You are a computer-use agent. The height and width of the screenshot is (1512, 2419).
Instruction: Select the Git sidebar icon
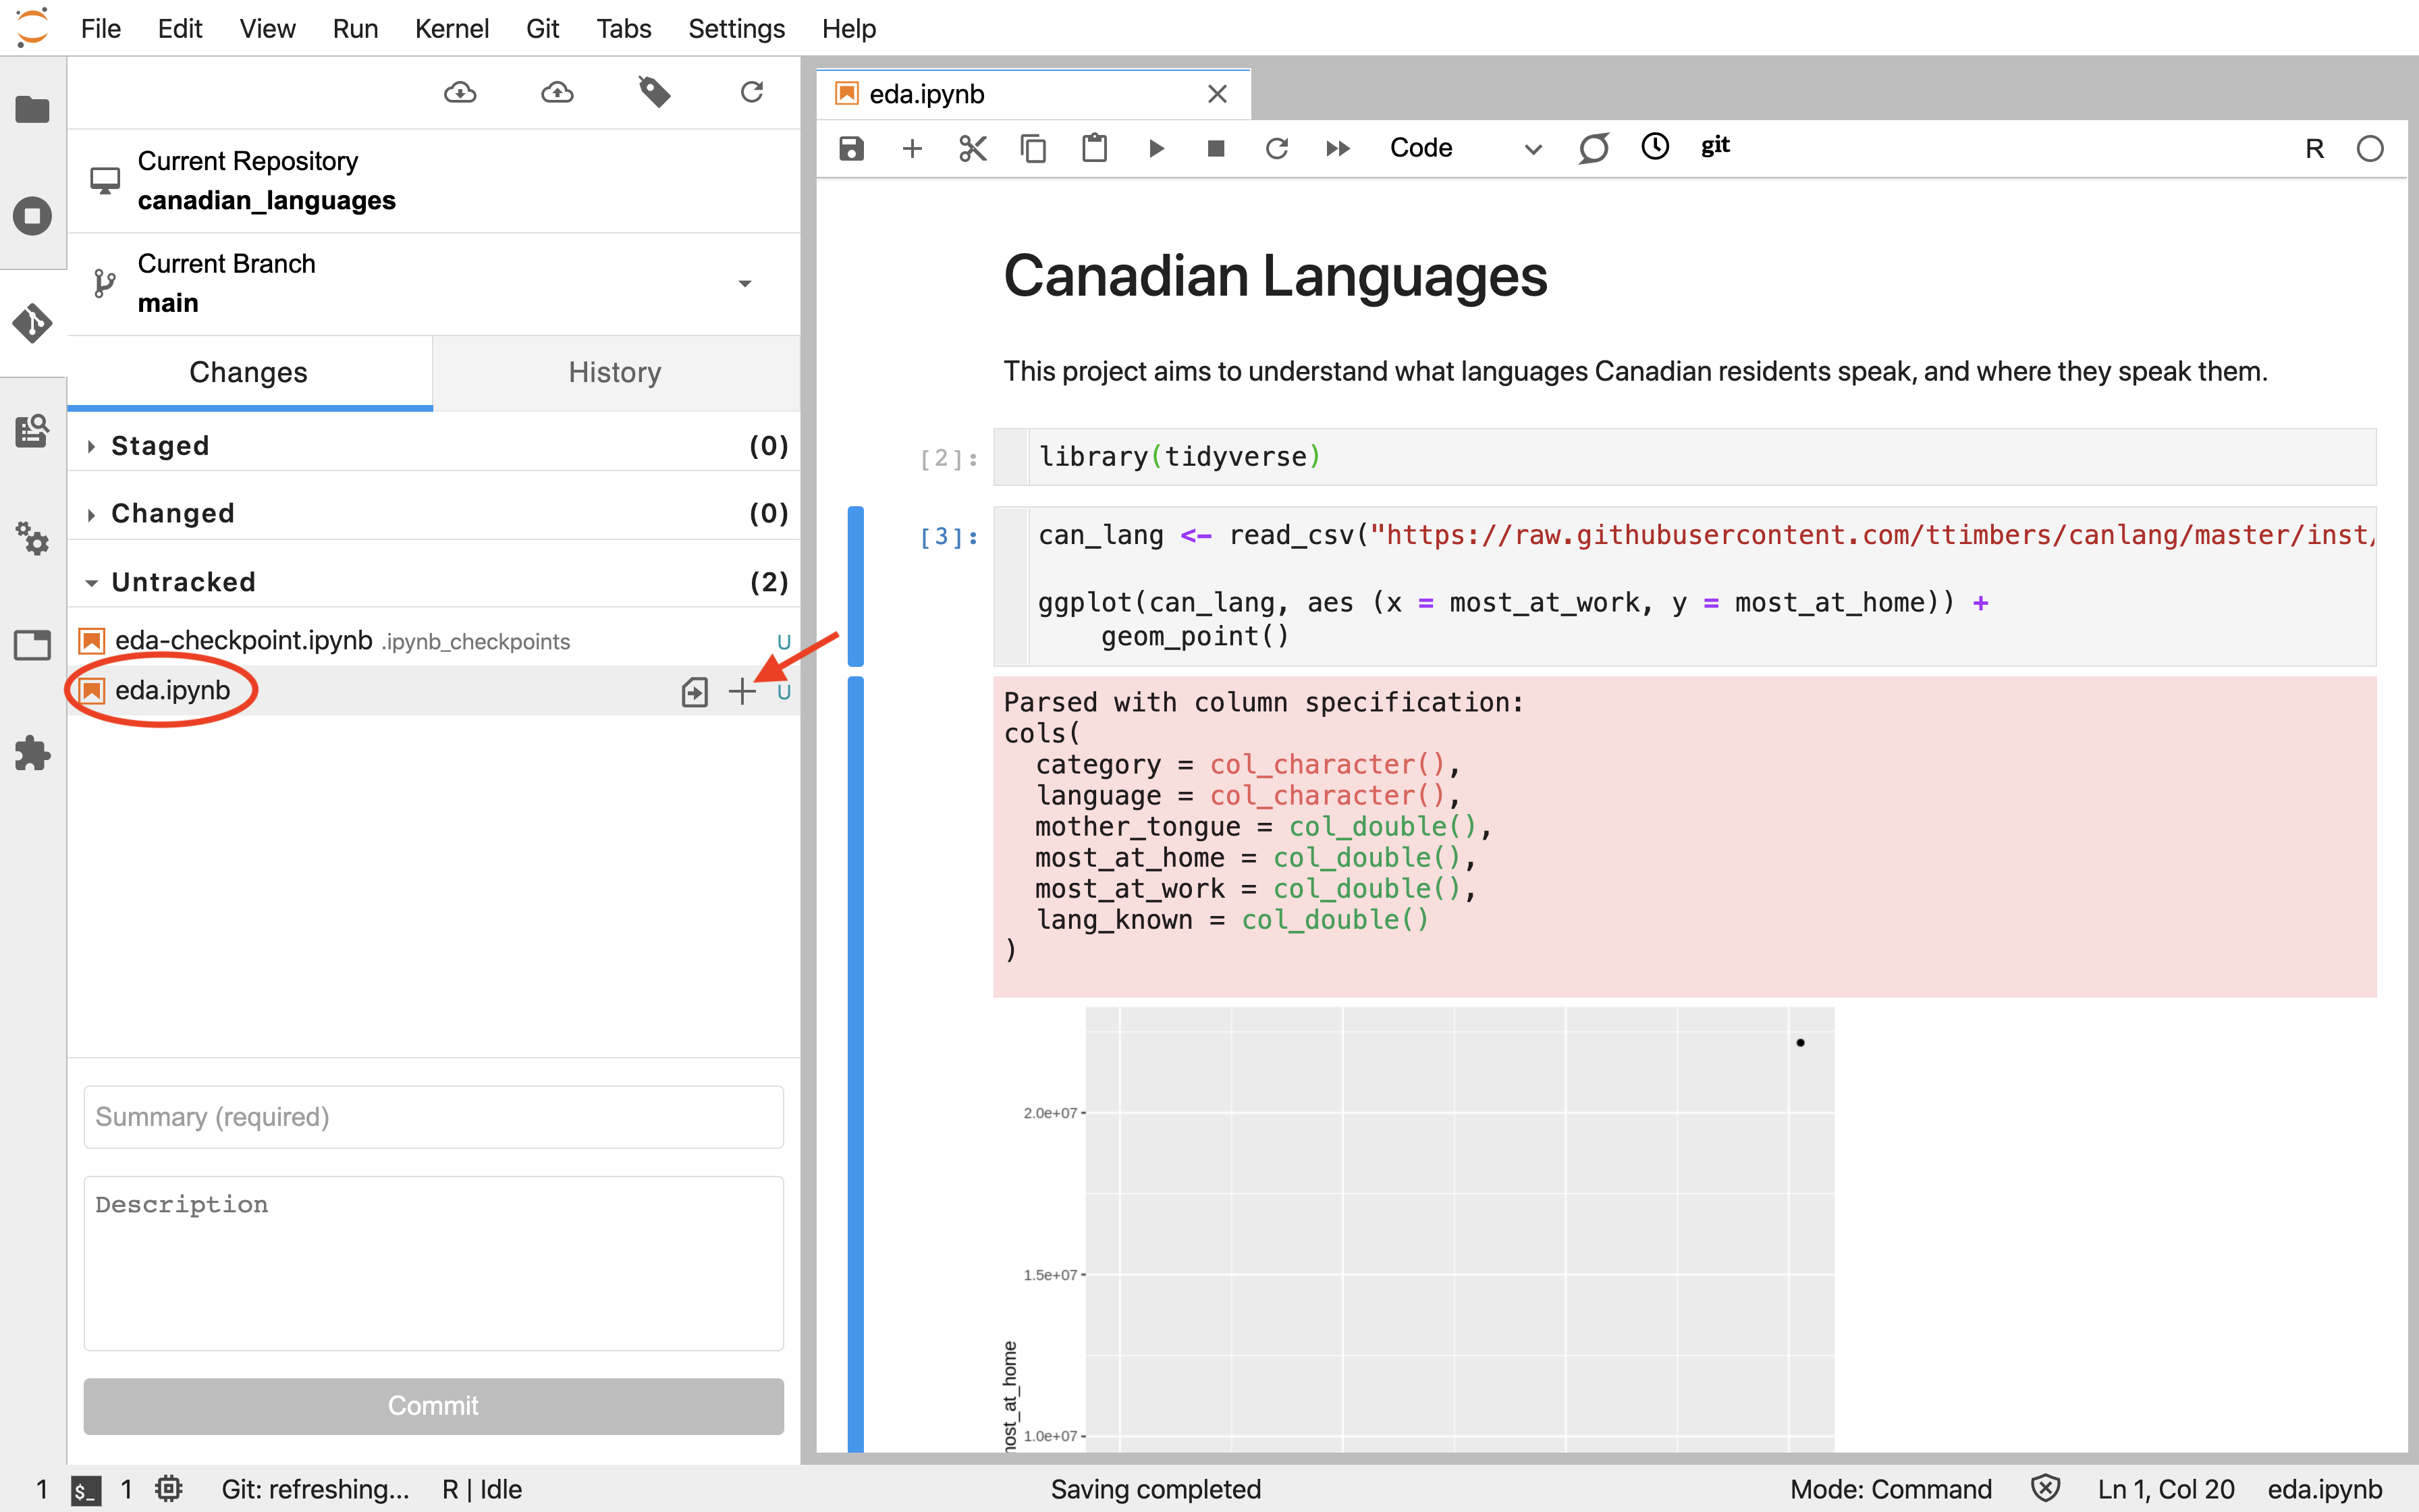32,323
